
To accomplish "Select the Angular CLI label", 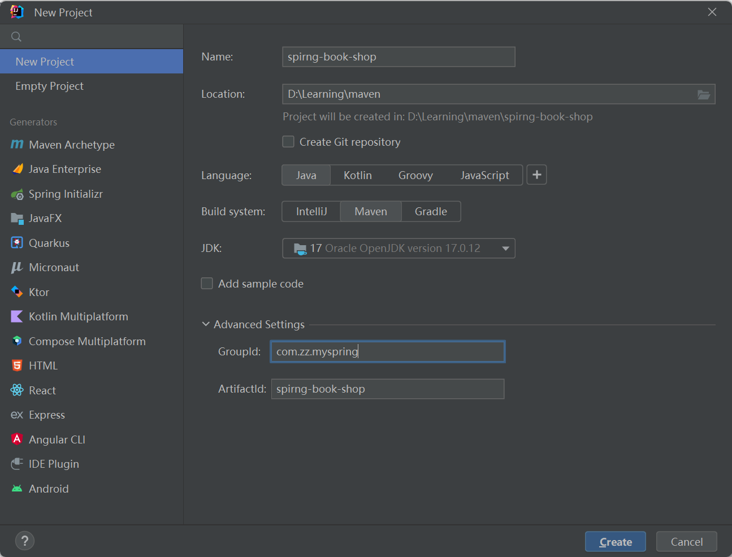I will pos(57,439).
